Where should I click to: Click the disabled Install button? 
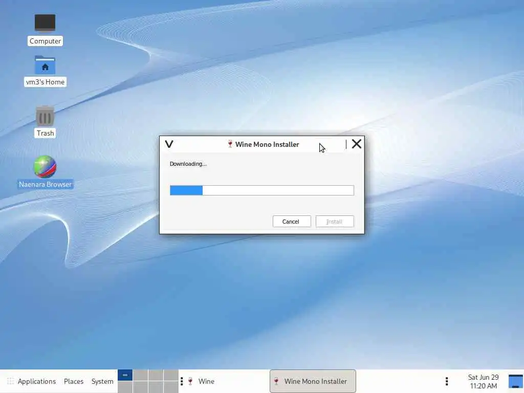click(x=335, y=221)
